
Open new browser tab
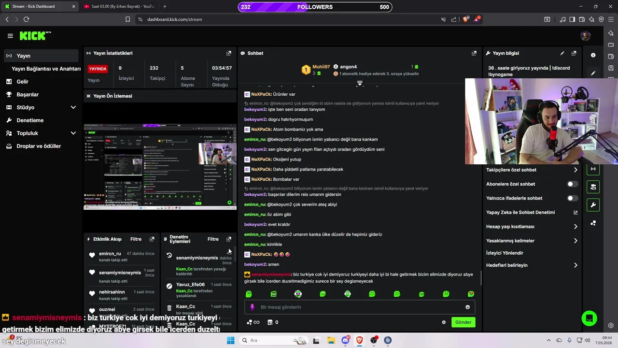165,6
